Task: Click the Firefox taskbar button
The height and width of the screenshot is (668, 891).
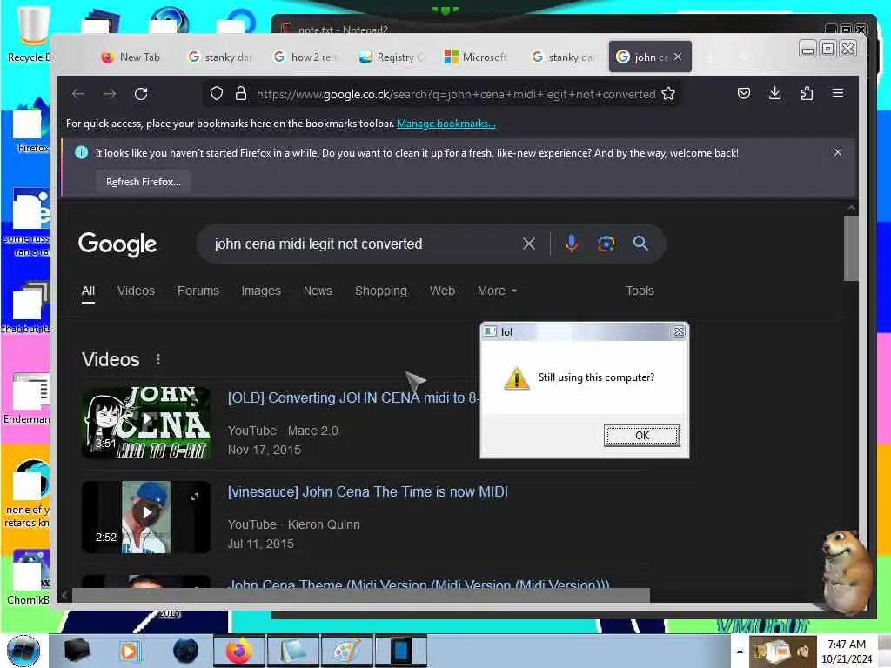Action: click(238, 651)
